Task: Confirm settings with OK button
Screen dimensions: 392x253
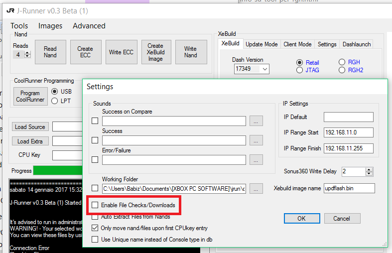Action: pos(302,219)
